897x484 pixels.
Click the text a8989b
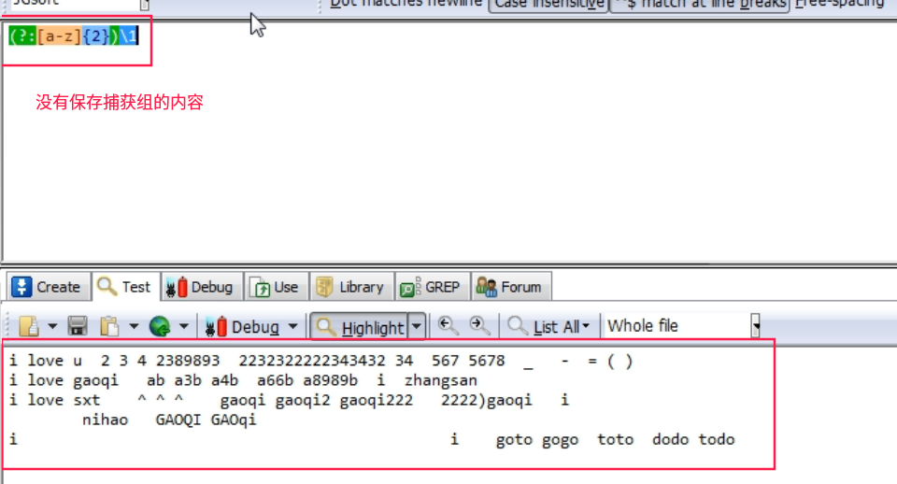coord(330,380)
